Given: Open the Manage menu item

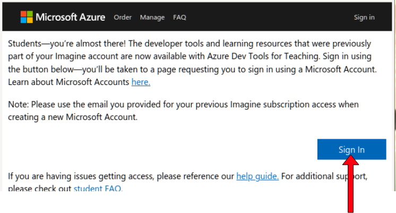Looking at the screenshot, I should pyautogui.click(x=152, y=18).
